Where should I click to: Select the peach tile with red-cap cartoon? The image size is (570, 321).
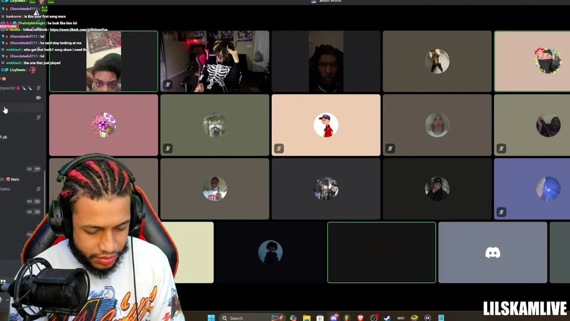(326, 125)
